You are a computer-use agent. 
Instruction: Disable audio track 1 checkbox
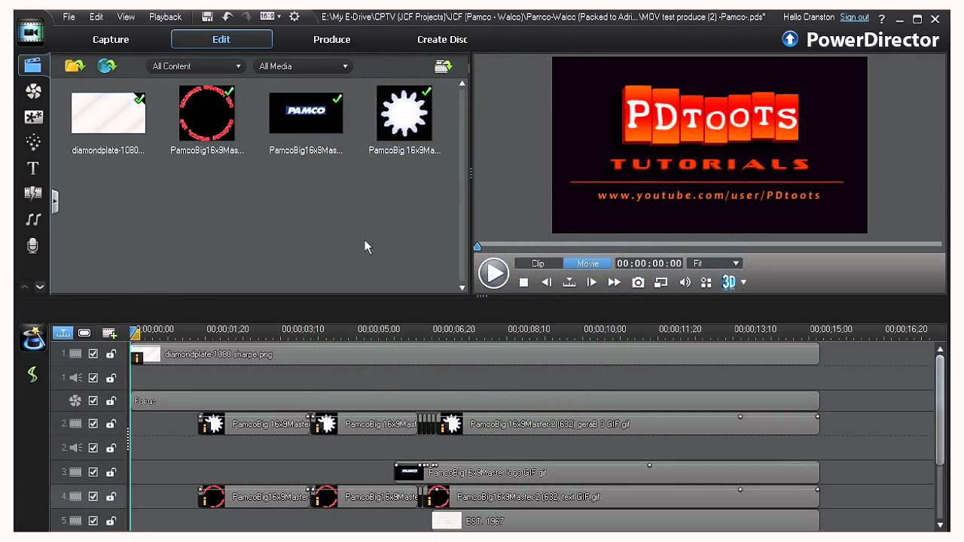point(93,378)
